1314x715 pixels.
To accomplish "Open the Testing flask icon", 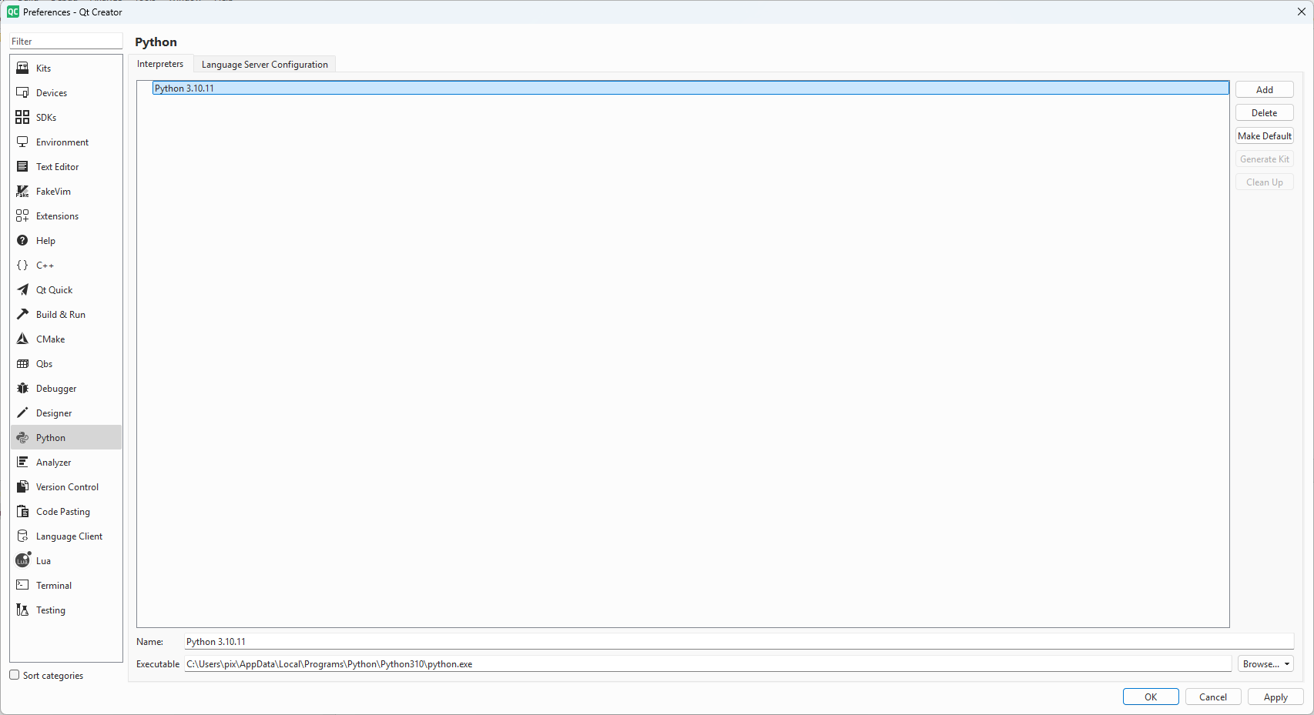I will (22, 610).
